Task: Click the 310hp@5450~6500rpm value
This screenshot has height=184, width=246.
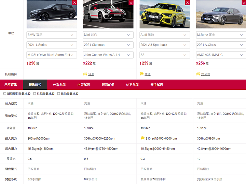Action: [x=161, y=139]
